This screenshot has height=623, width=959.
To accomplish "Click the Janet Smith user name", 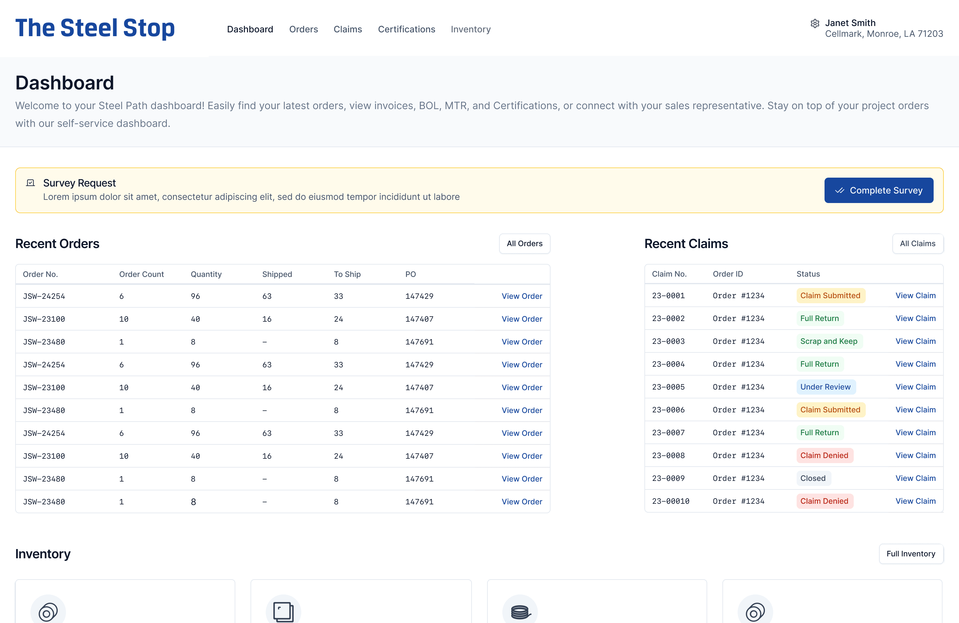I will (850, 23).
